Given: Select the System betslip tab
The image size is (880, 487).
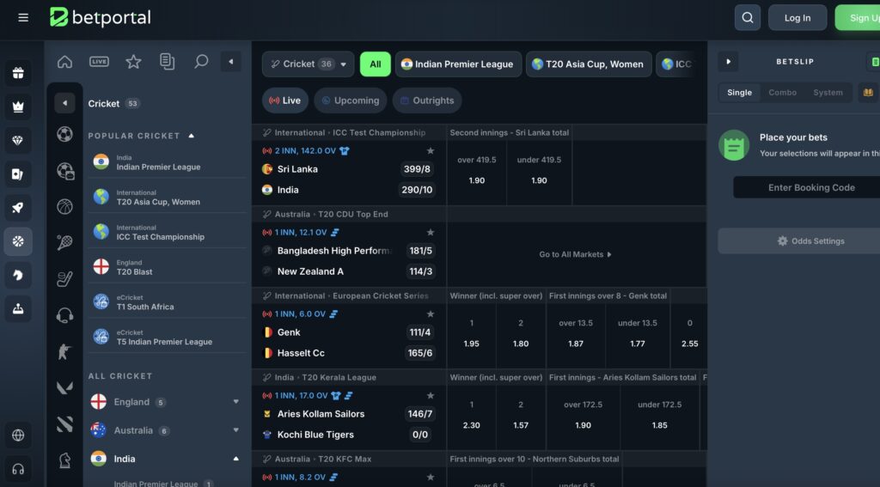Looking at the screenshot, I should click(x=828, y=93).
